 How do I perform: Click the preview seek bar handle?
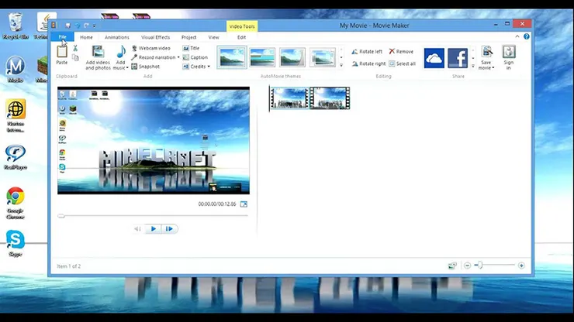(x=61, y=216)
